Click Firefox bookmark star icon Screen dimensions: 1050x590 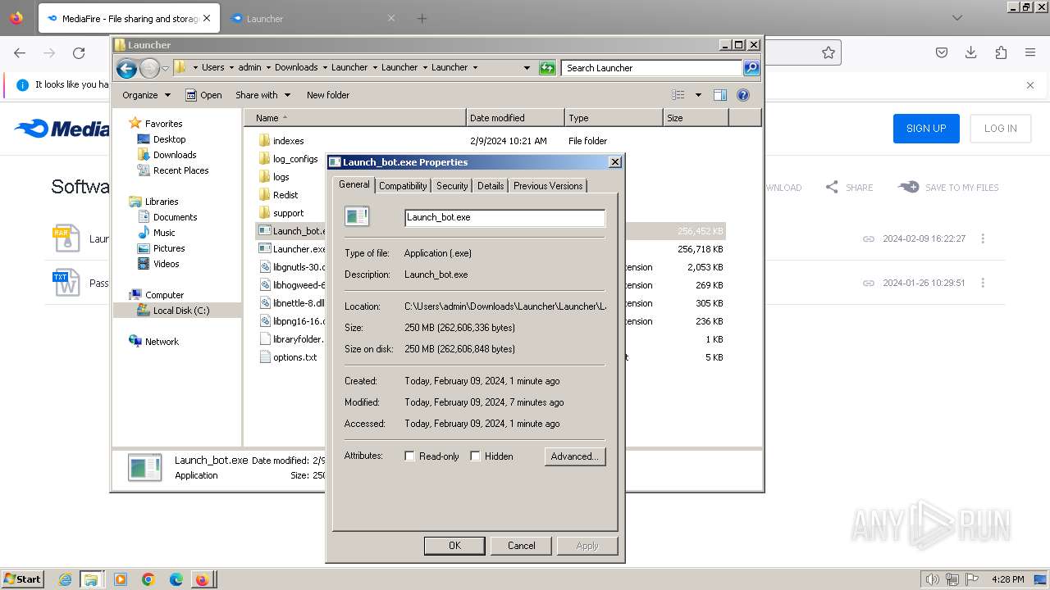(x=829, y=52)
